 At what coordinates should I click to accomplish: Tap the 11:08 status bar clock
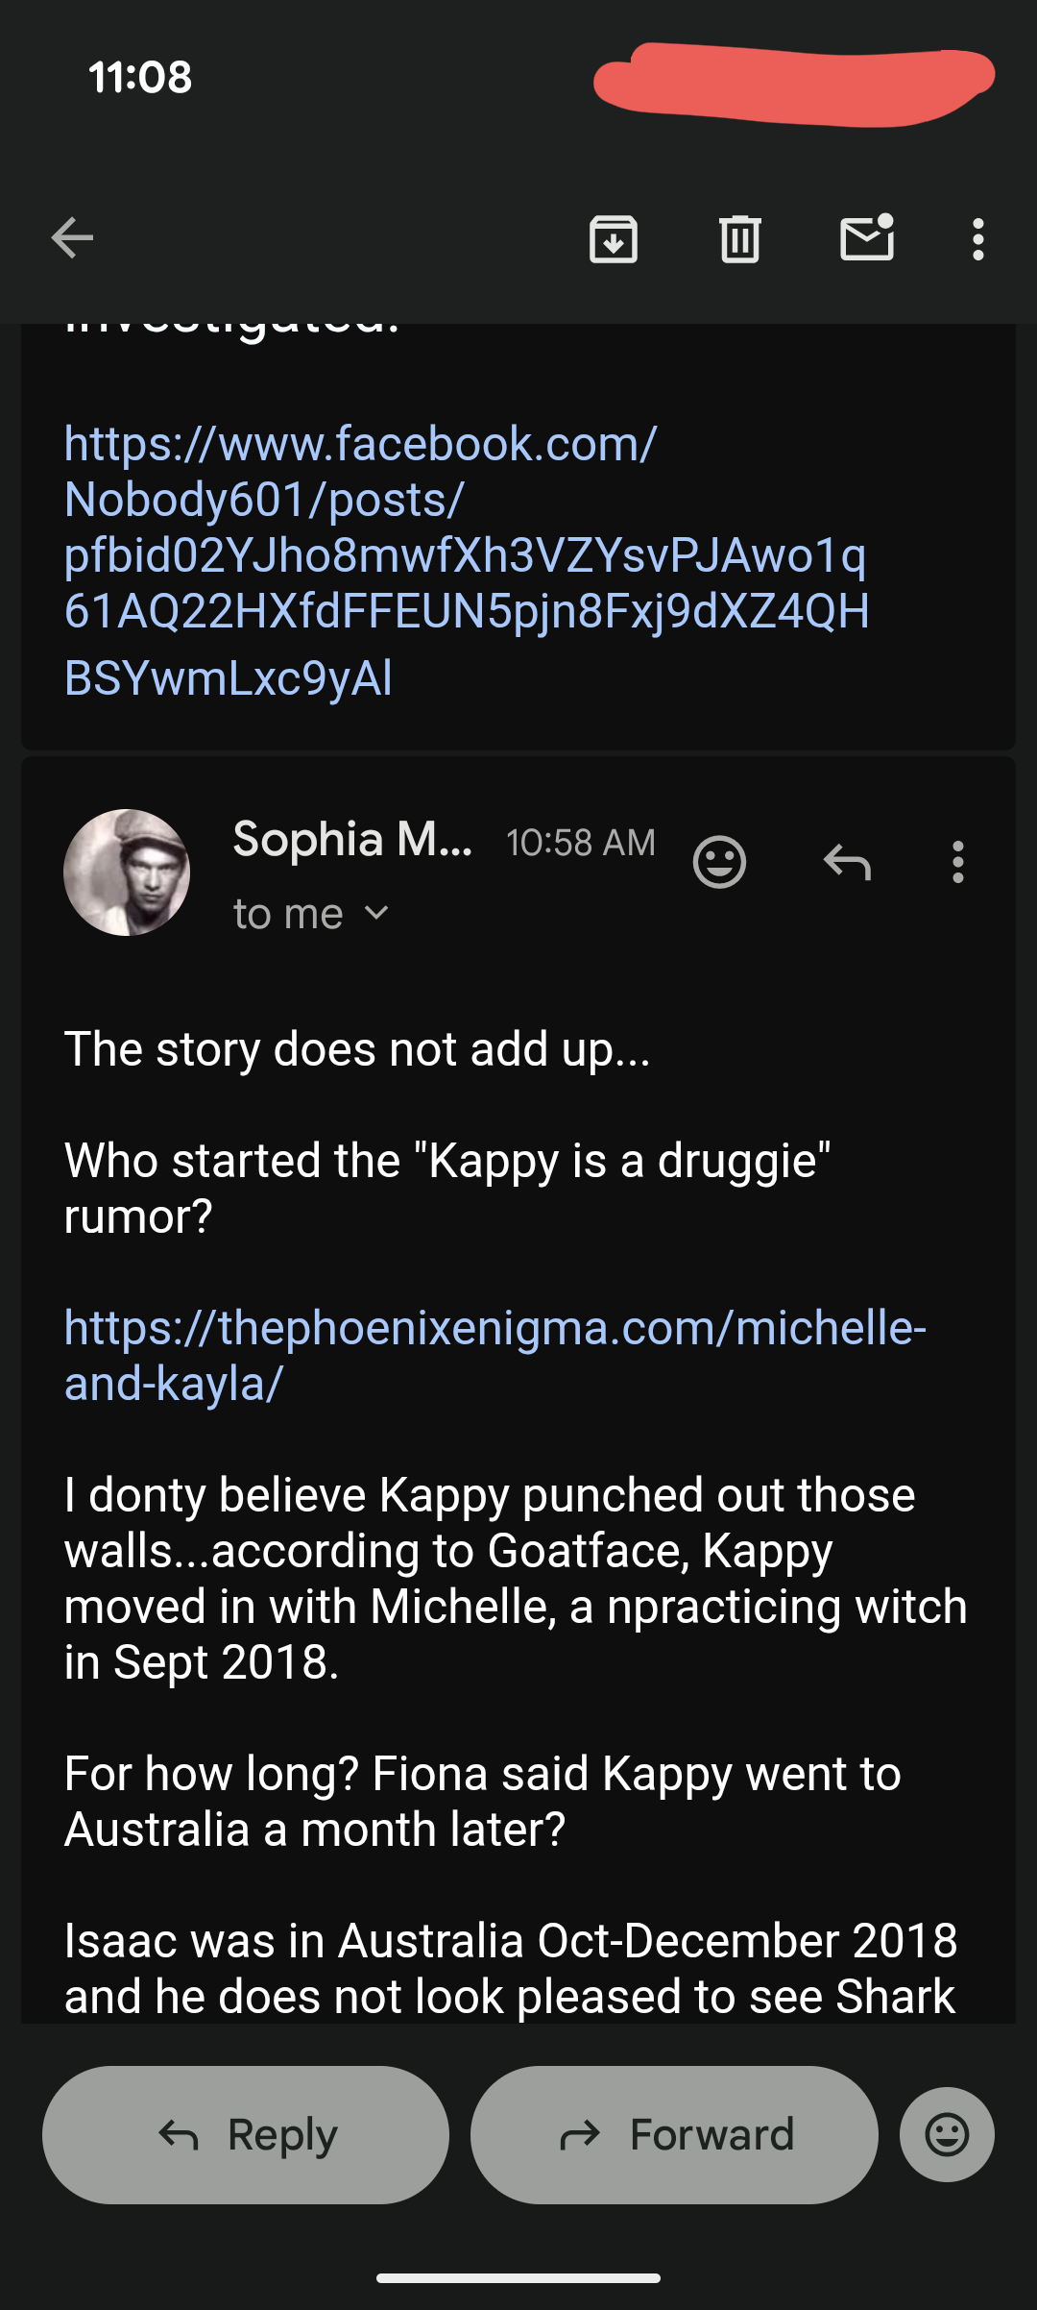[x=140, y=77]
